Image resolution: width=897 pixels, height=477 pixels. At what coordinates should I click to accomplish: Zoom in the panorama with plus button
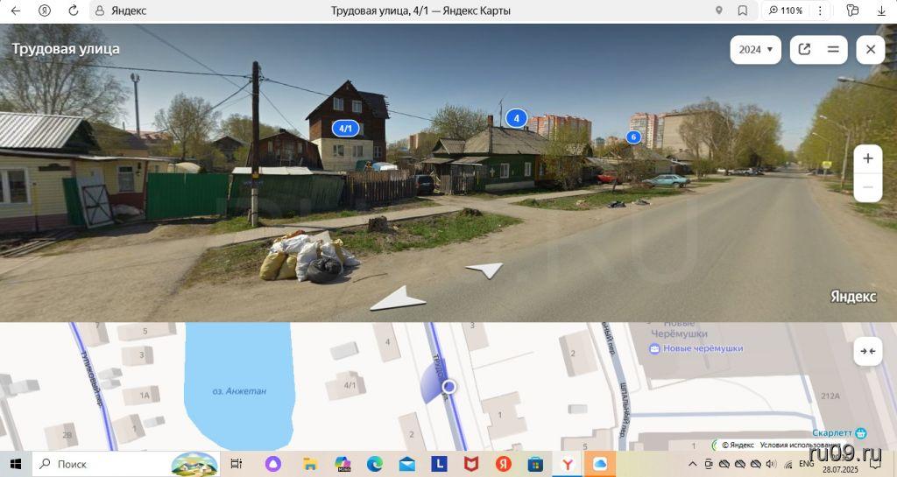[868, 158]
